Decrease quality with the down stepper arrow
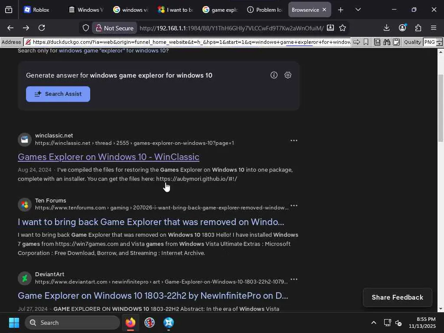The image size is (444, 333). tap(440, 44)
